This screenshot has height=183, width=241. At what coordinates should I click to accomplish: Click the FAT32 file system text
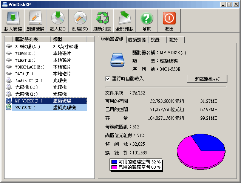[139, 93]
